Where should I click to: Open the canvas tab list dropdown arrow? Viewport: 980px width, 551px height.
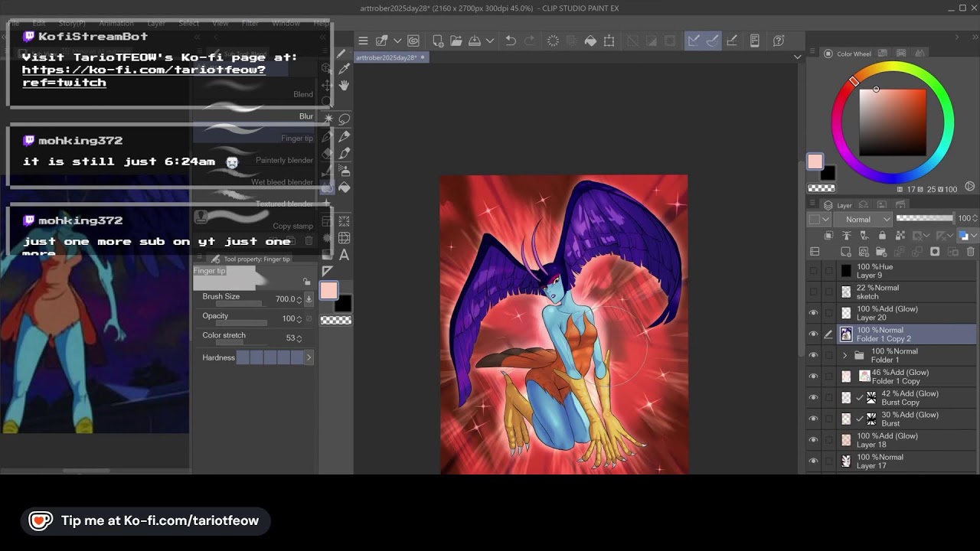pyautogui.click(x=797, y=57)
